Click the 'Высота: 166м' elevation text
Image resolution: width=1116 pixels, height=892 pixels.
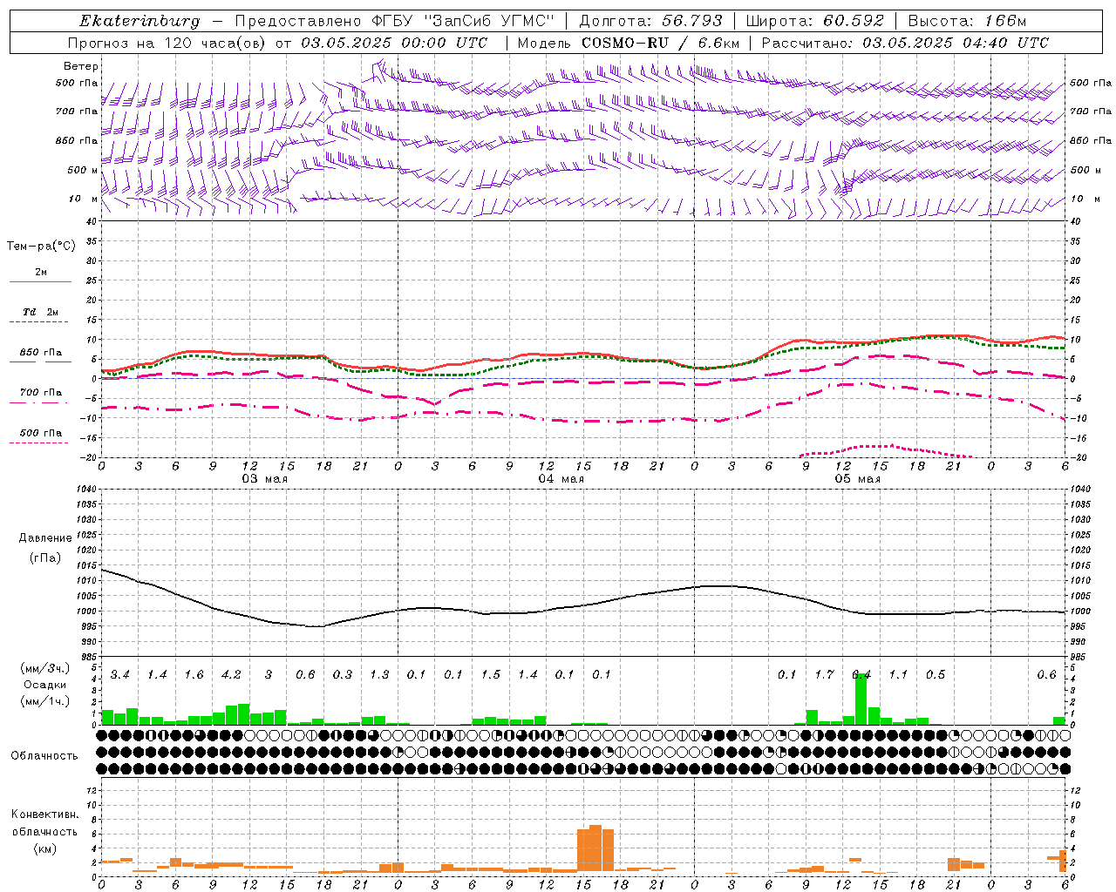point(968,21)
